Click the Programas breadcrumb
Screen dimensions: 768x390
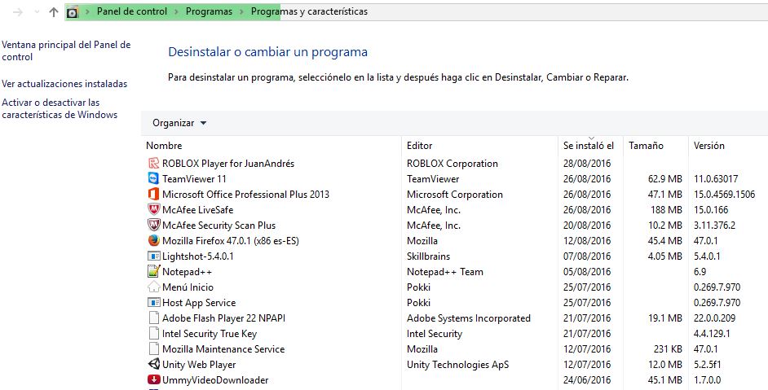(210, 11)
